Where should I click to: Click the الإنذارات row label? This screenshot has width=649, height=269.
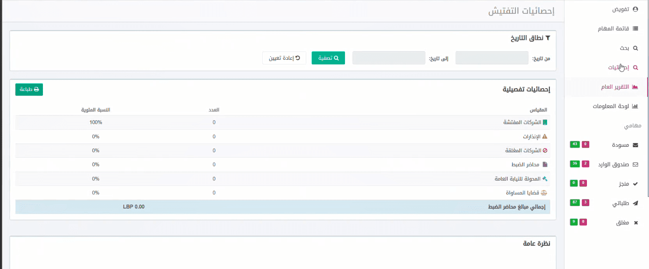coord(532,137)
